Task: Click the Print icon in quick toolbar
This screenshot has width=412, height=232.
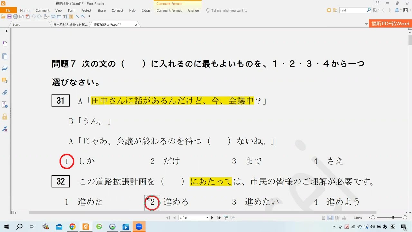Action: pos(15,16)
